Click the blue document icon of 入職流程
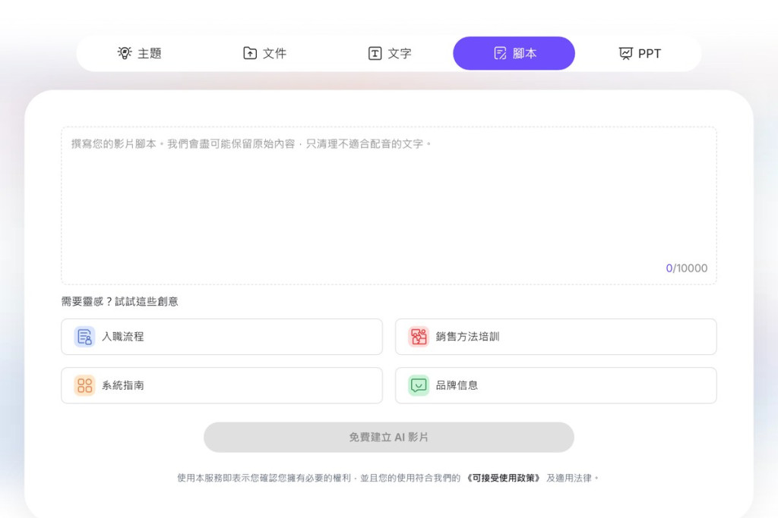778x518 pixels. (x=84, y=337)
